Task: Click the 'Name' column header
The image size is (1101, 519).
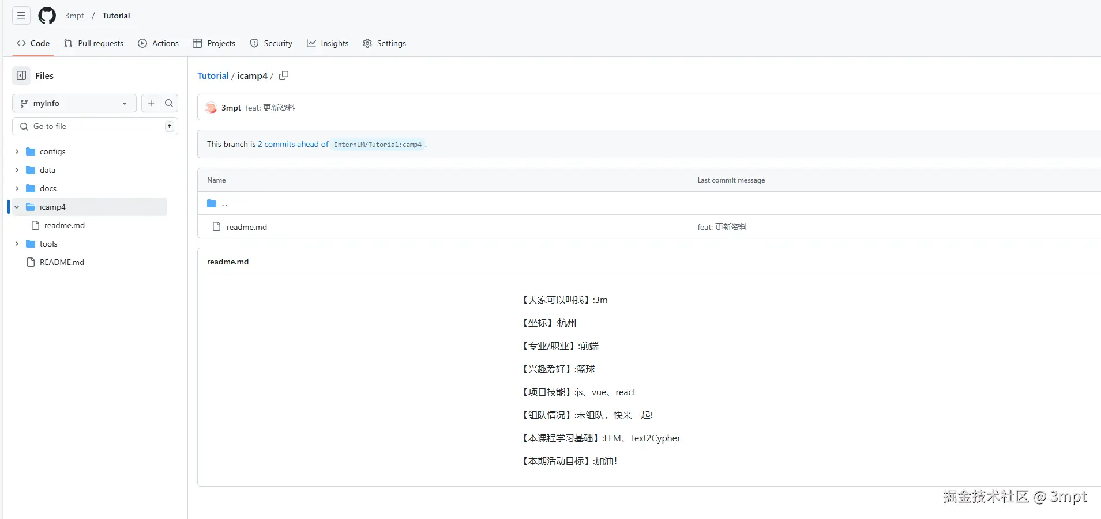Action: 216,180
